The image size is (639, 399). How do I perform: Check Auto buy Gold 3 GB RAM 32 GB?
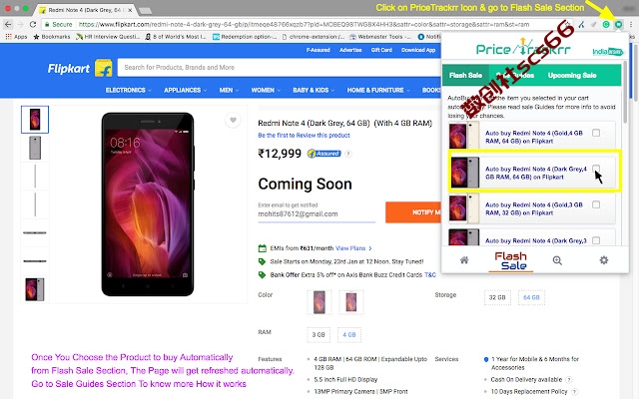(596, 204)
